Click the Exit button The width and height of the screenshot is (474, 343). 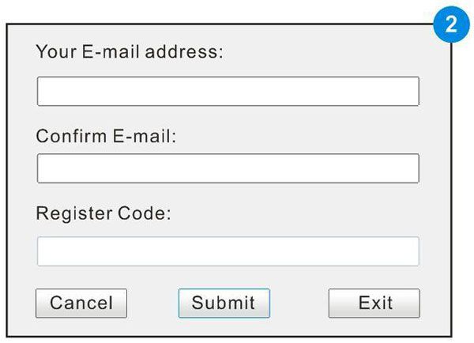pyautogui.click(x=374, y=303)
